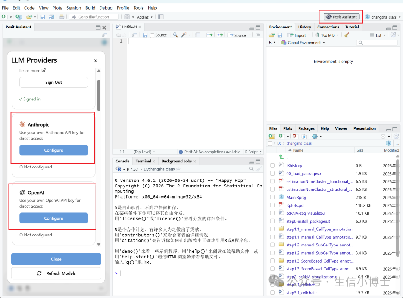Screen dimensions: 403x298
Task: Open the Learn more link
Action: [x=32, y=71]
